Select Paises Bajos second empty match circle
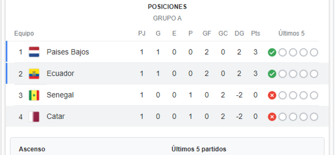The height and width of the screenshot is (155, 335). click(x=293, y=52)
